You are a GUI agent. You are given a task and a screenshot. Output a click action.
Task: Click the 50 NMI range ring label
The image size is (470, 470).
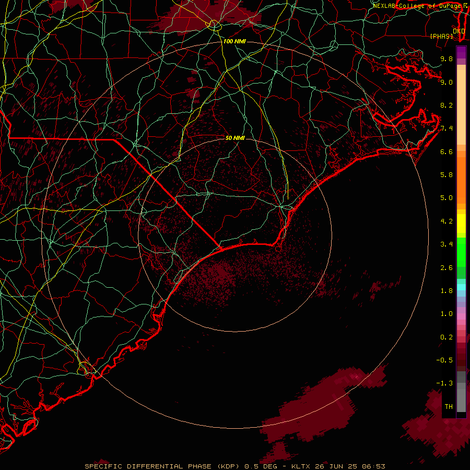tap(235, 138)
